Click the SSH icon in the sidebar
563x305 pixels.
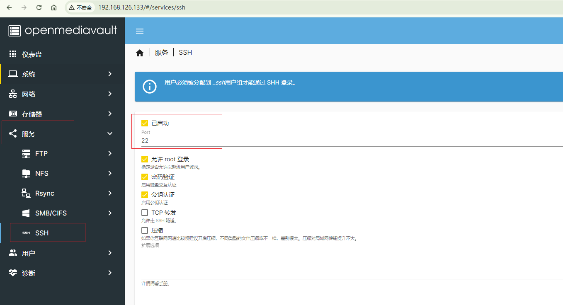26,233
